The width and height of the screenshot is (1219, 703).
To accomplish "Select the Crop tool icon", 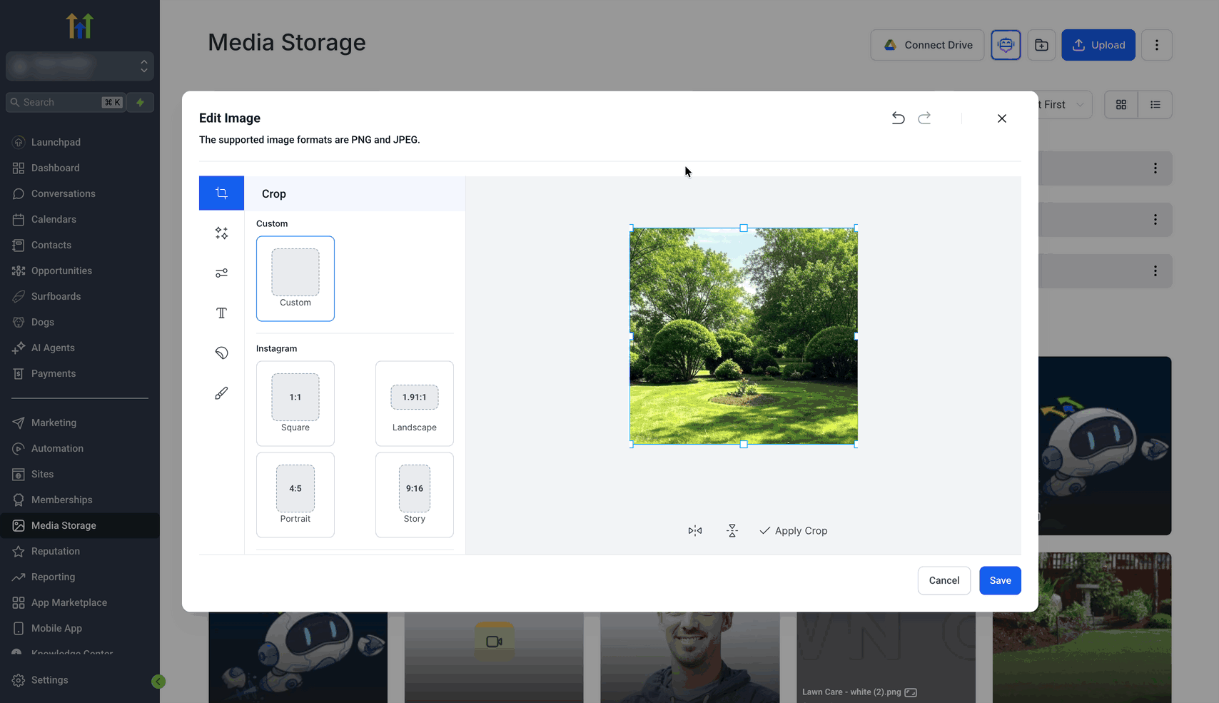I will pos(221,193).
